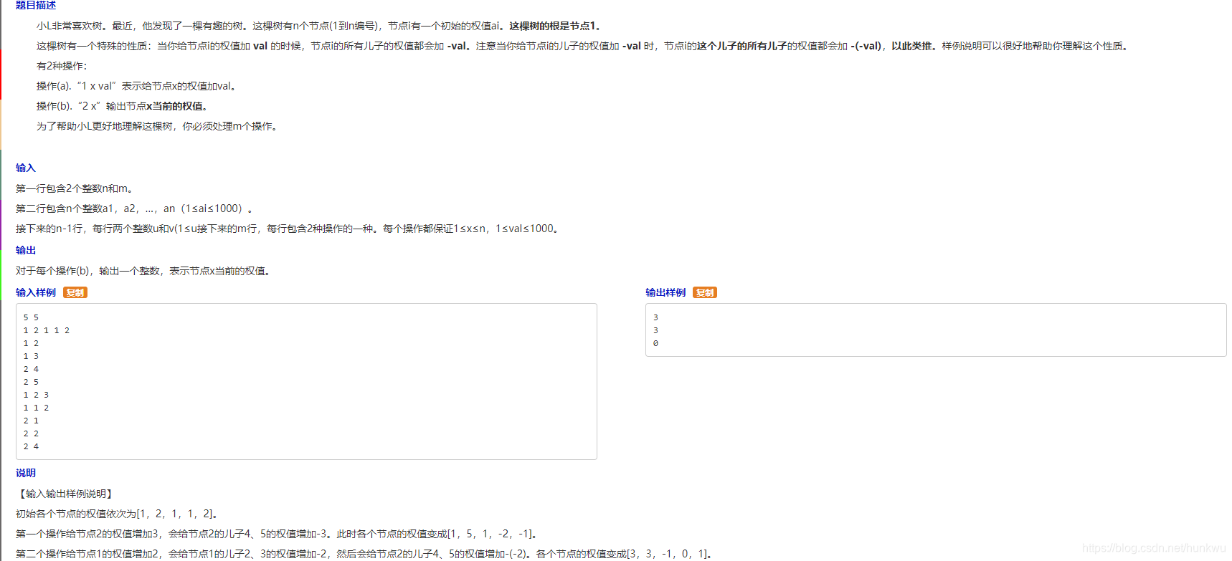The image size is (1232, 561).
Task: Click sample input row "2 2"
Action: [31, 433]
